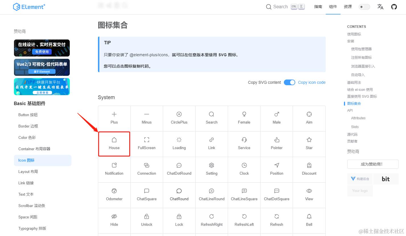The image size is (406, 236).
Task: Toggle the dark mode theme switch
Action: (364, 7)
